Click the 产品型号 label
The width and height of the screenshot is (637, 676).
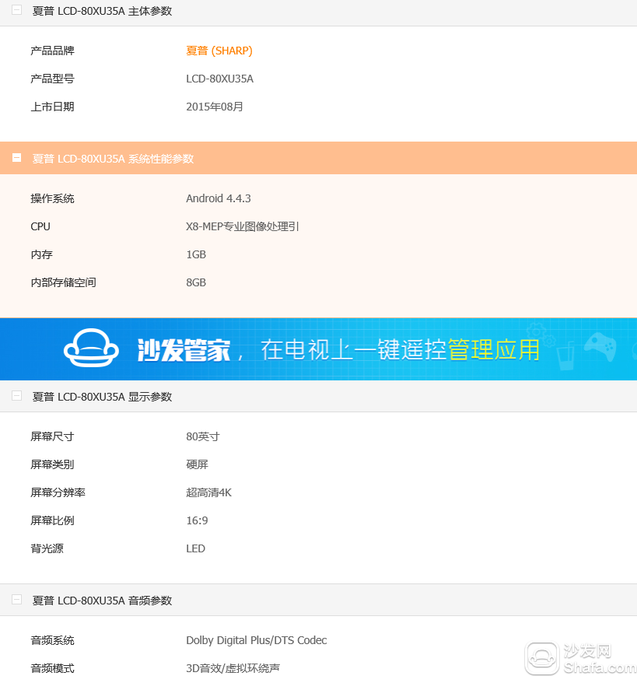pyautogui.click(x=53, y=79)
